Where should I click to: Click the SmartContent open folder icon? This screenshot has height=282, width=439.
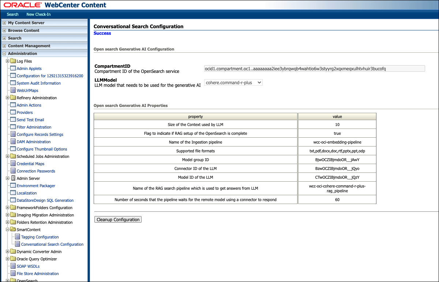pyautogui.click(x=13, y=230)
